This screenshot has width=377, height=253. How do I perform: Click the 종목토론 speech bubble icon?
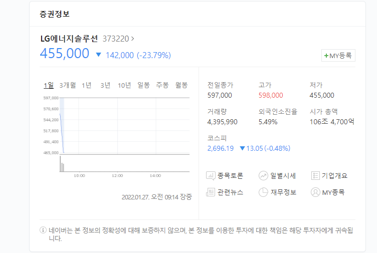point(211,176)
